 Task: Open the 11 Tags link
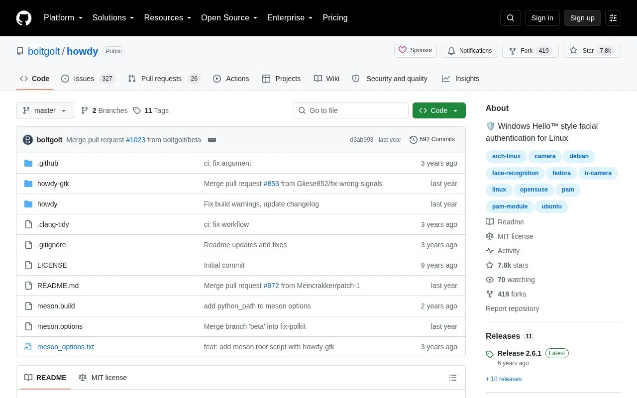(151, 110)
